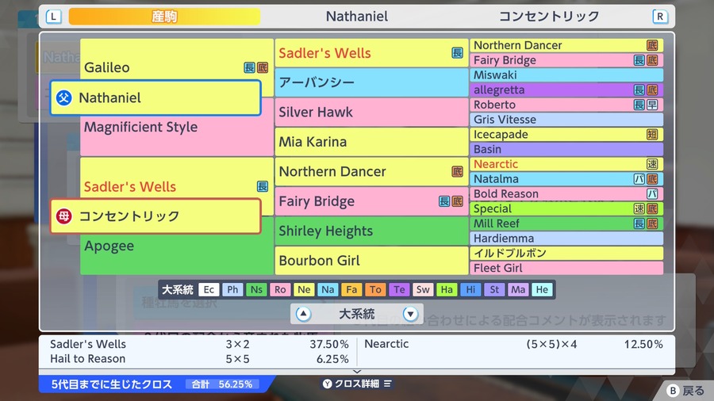Click the To lineage swatch
This screenshot has width=714, height=401.
(x=375, y=289)
